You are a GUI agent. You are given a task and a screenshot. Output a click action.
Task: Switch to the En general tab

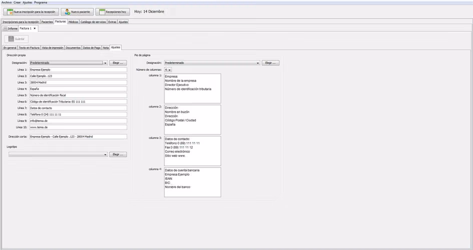(10, 47)
